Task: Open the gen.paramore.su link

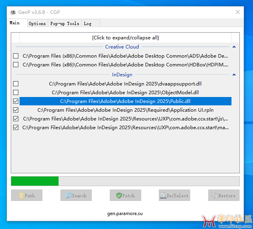Action: coord(125,213)
